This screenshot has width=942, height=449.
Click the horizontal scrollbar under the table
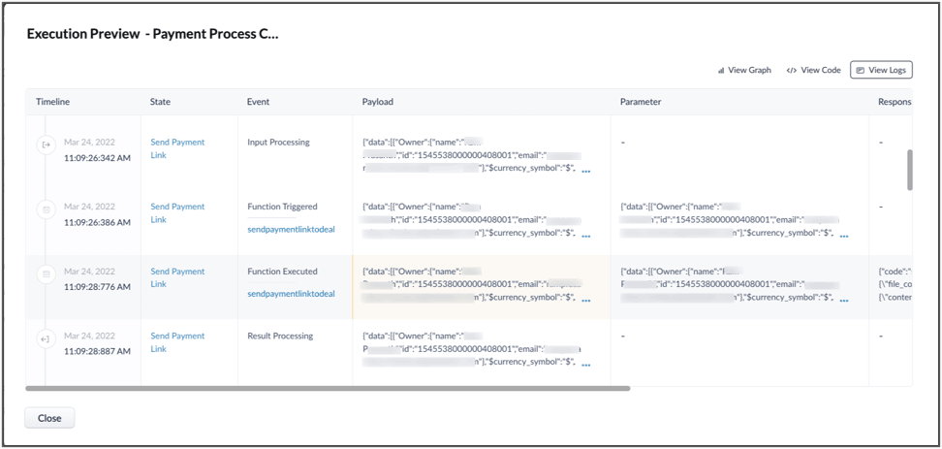point(328,388)
